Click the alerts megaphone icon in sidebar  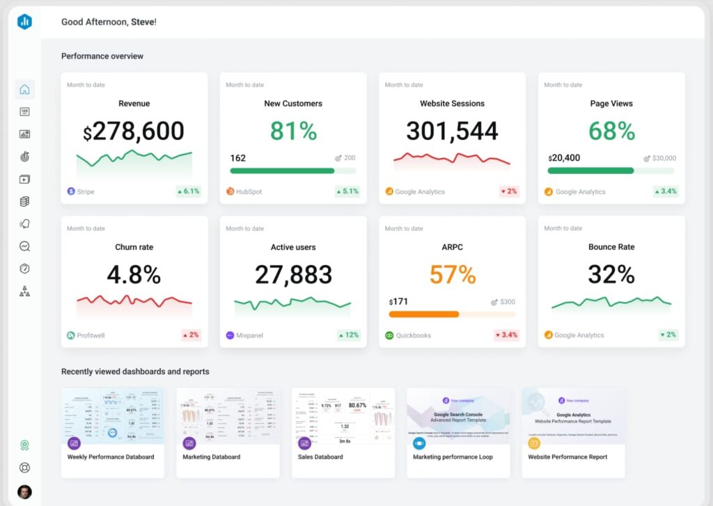(x=24, y=223)
